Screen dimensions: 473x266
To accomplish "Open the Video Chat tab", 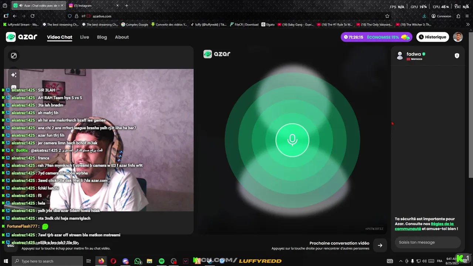I will 59,37.
